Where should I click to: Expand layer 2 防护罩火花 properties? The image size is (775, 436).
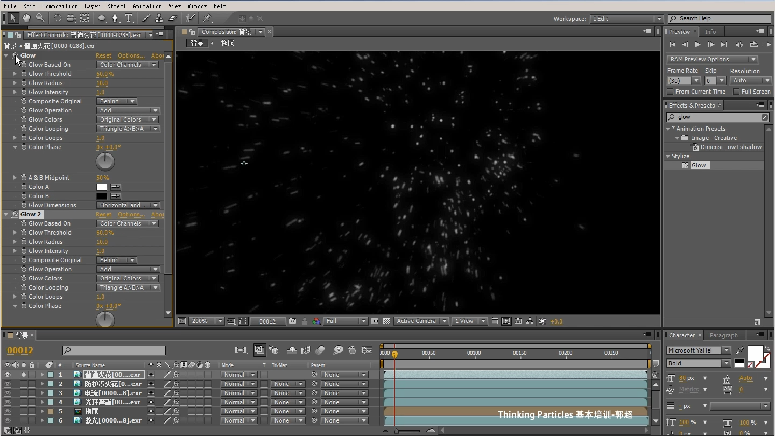tap(42, 384)
